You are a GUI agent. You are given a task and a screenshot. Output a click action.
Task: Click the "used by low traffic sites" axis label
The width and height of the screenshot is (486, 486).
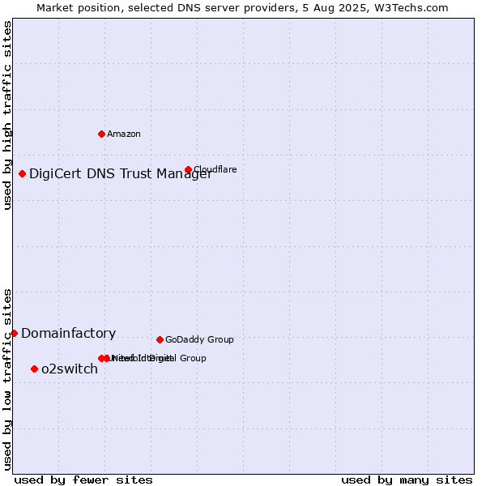point(6,380)
